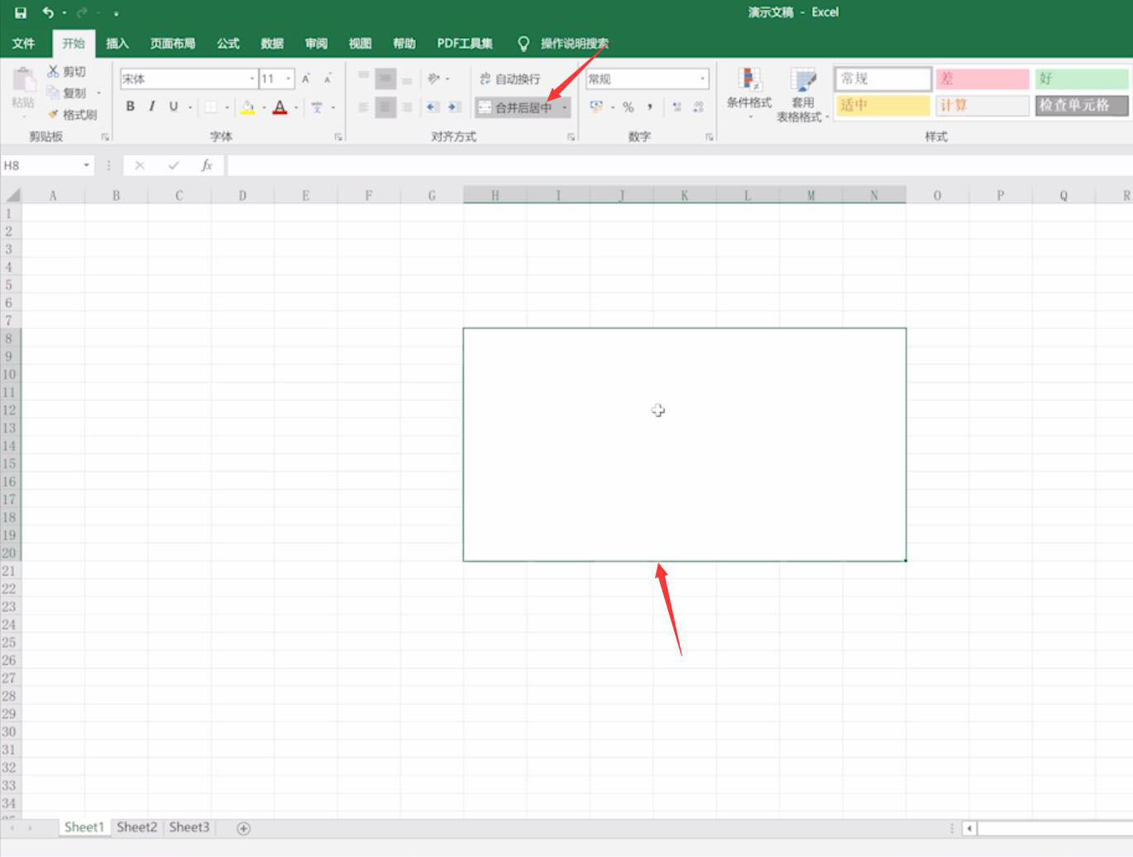
Task: Toggle Underline formatting
Action: pos(173,106)
